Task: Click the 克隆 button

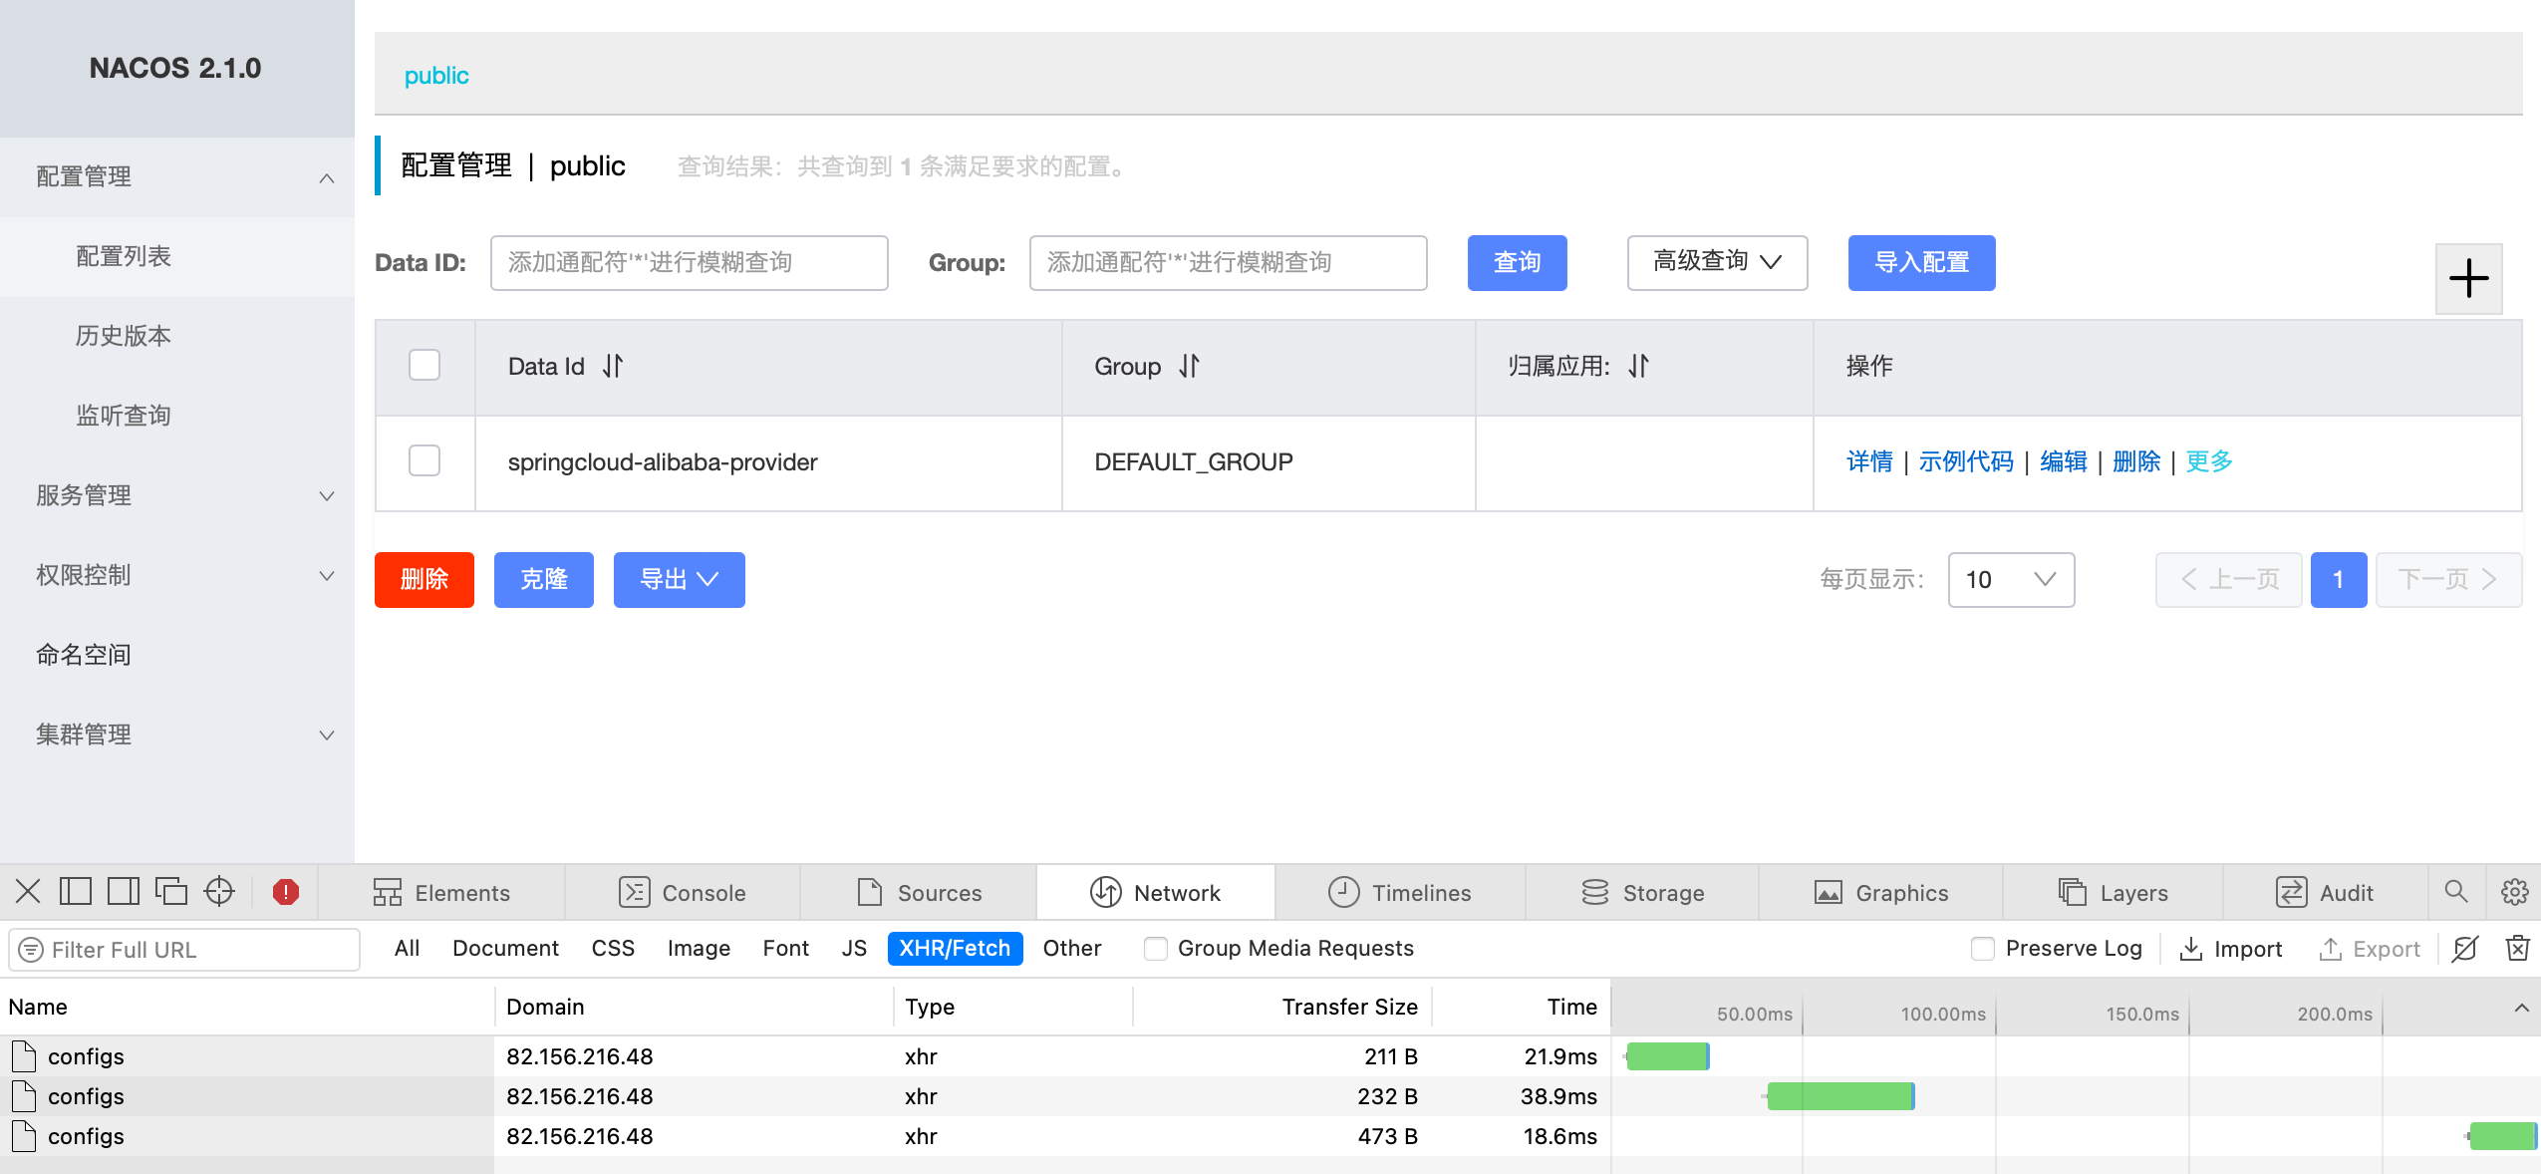Action: (x=543, y=579)
